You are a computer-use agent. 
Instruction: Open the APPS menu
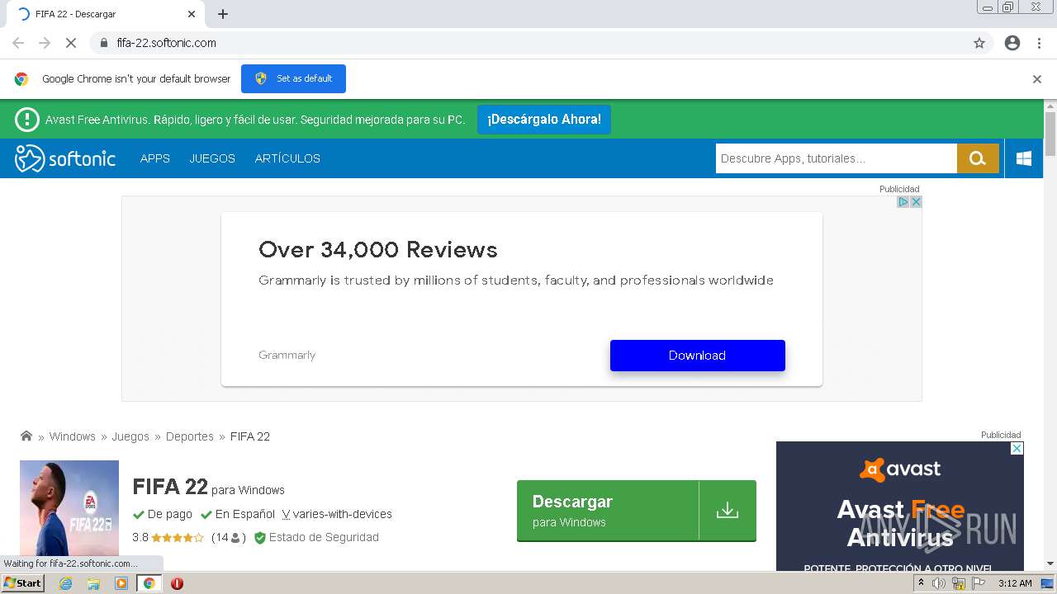point(155,158)
